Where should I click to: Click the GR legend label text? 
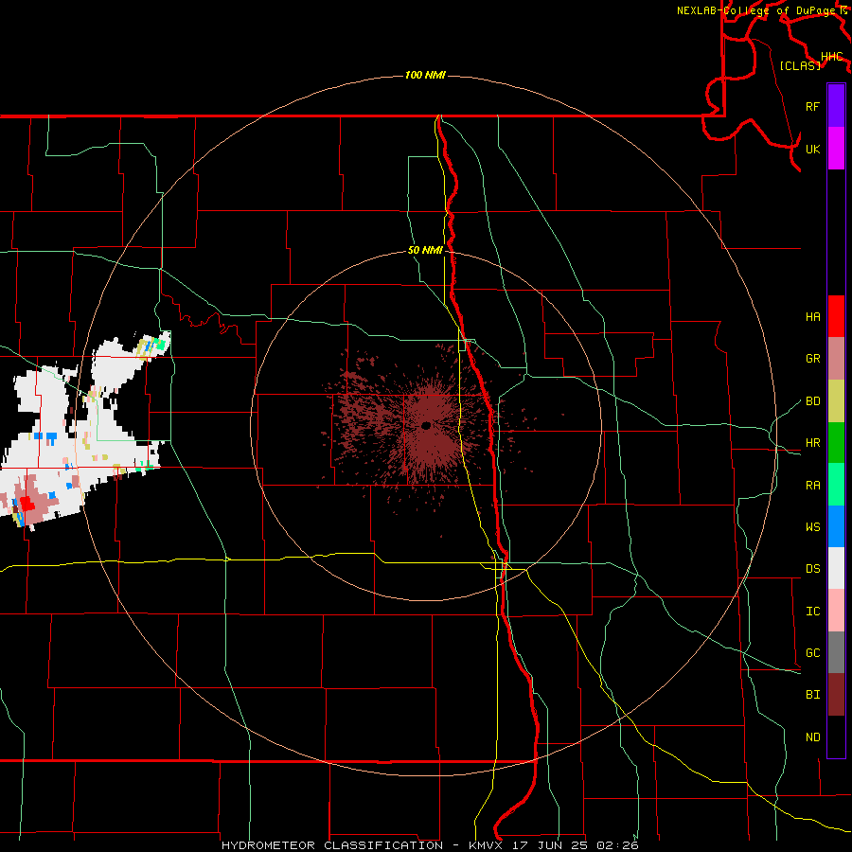pyautogui.click(x=812, y=359)
